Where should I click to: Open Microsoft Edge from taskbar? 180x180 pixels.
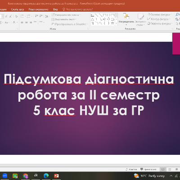point(46,175)
